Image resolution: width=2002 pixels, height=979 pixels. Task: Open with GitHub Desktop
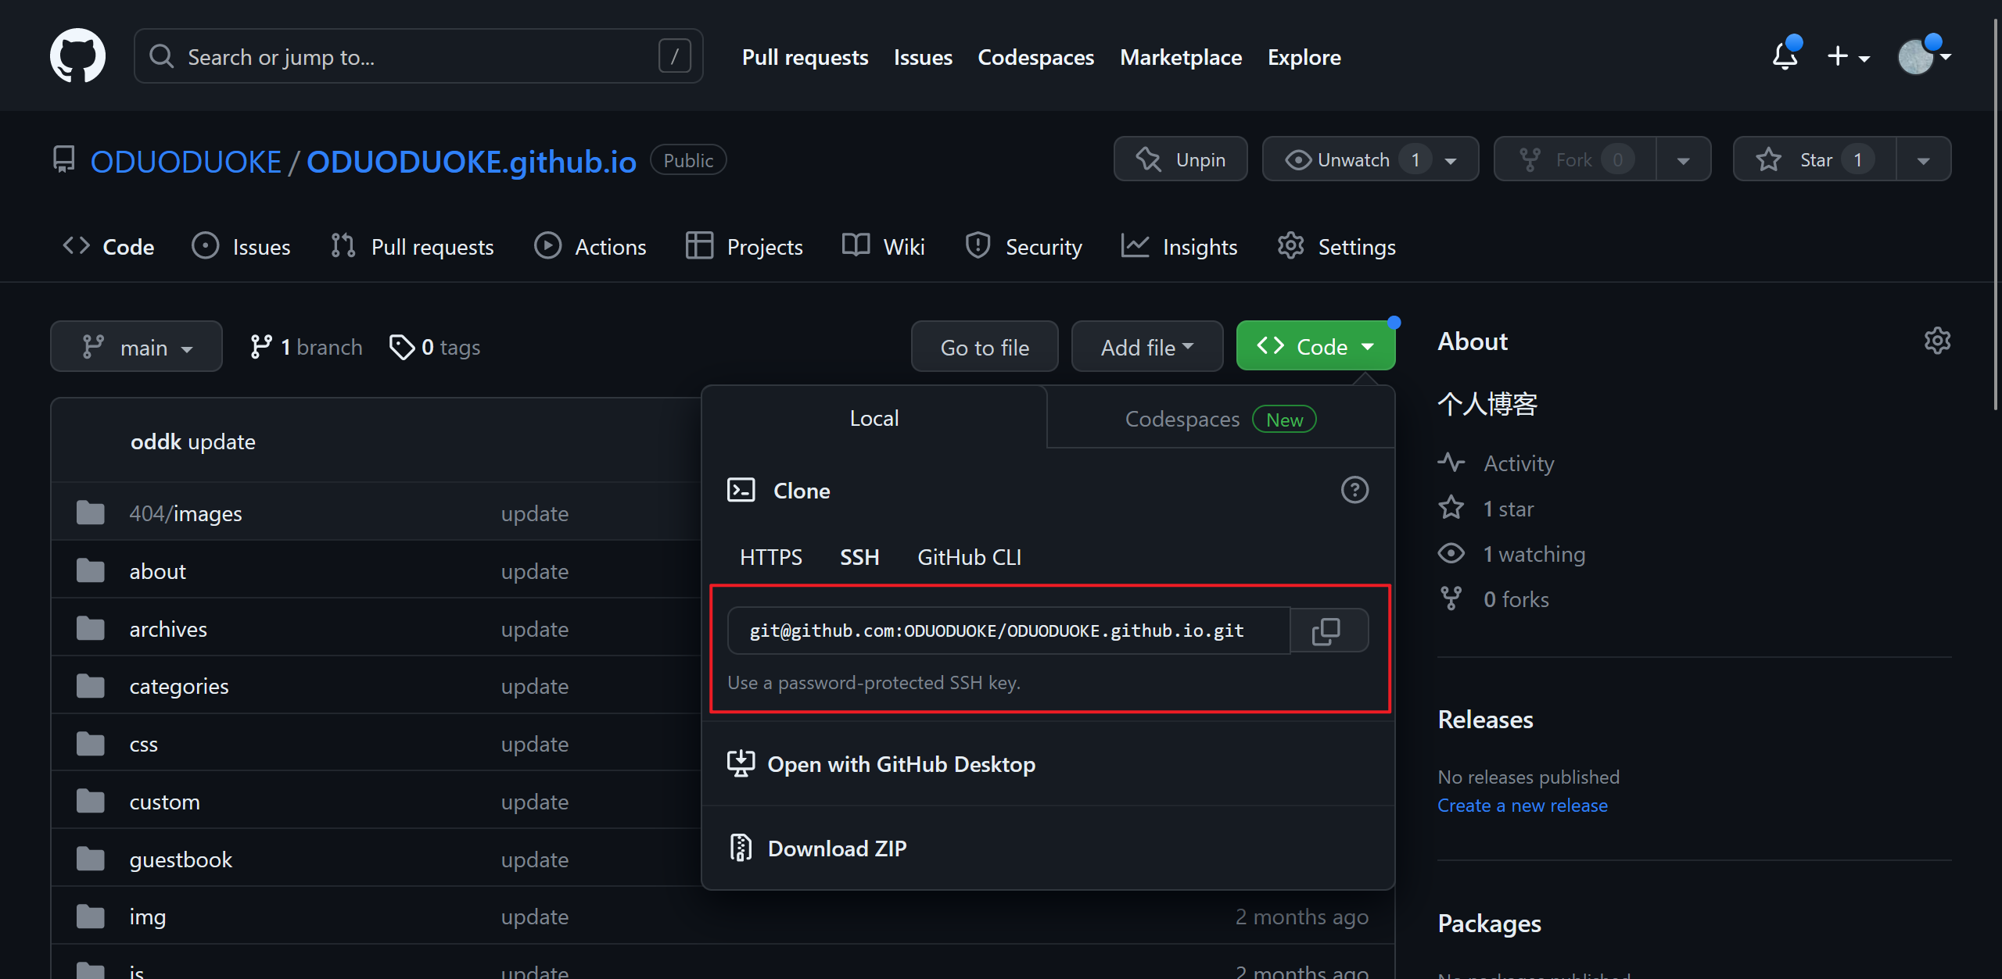(x=901, y=764)
